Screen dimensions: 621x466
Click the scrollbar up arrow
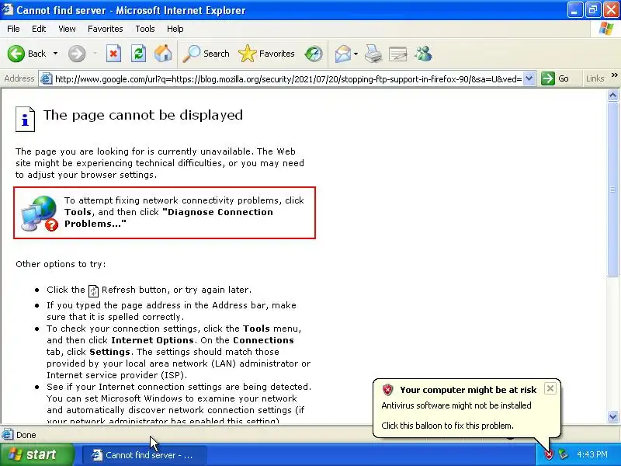[x=612, y=95]
